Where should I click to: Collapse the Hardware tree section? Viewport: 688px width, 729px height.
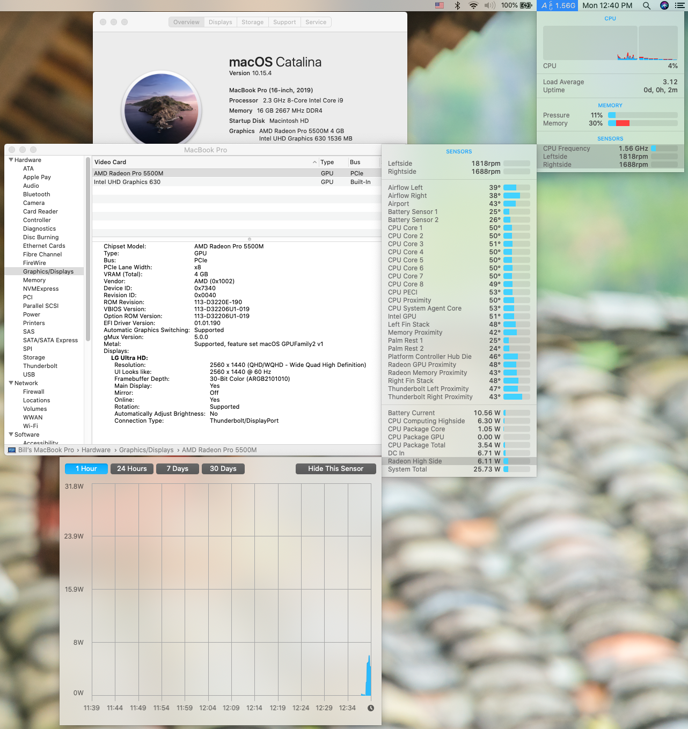11,160
